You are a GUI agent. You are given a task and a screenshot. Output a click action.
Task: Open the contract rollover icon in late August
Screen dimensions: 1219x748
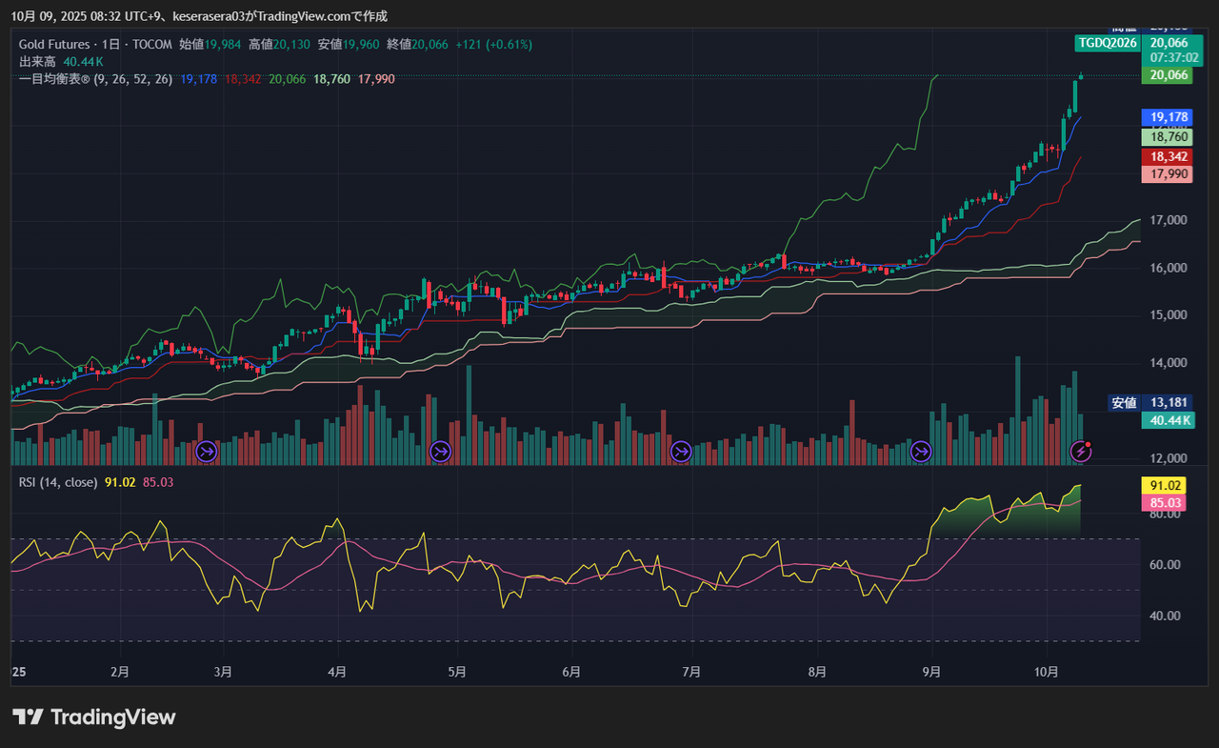[921, 452]
